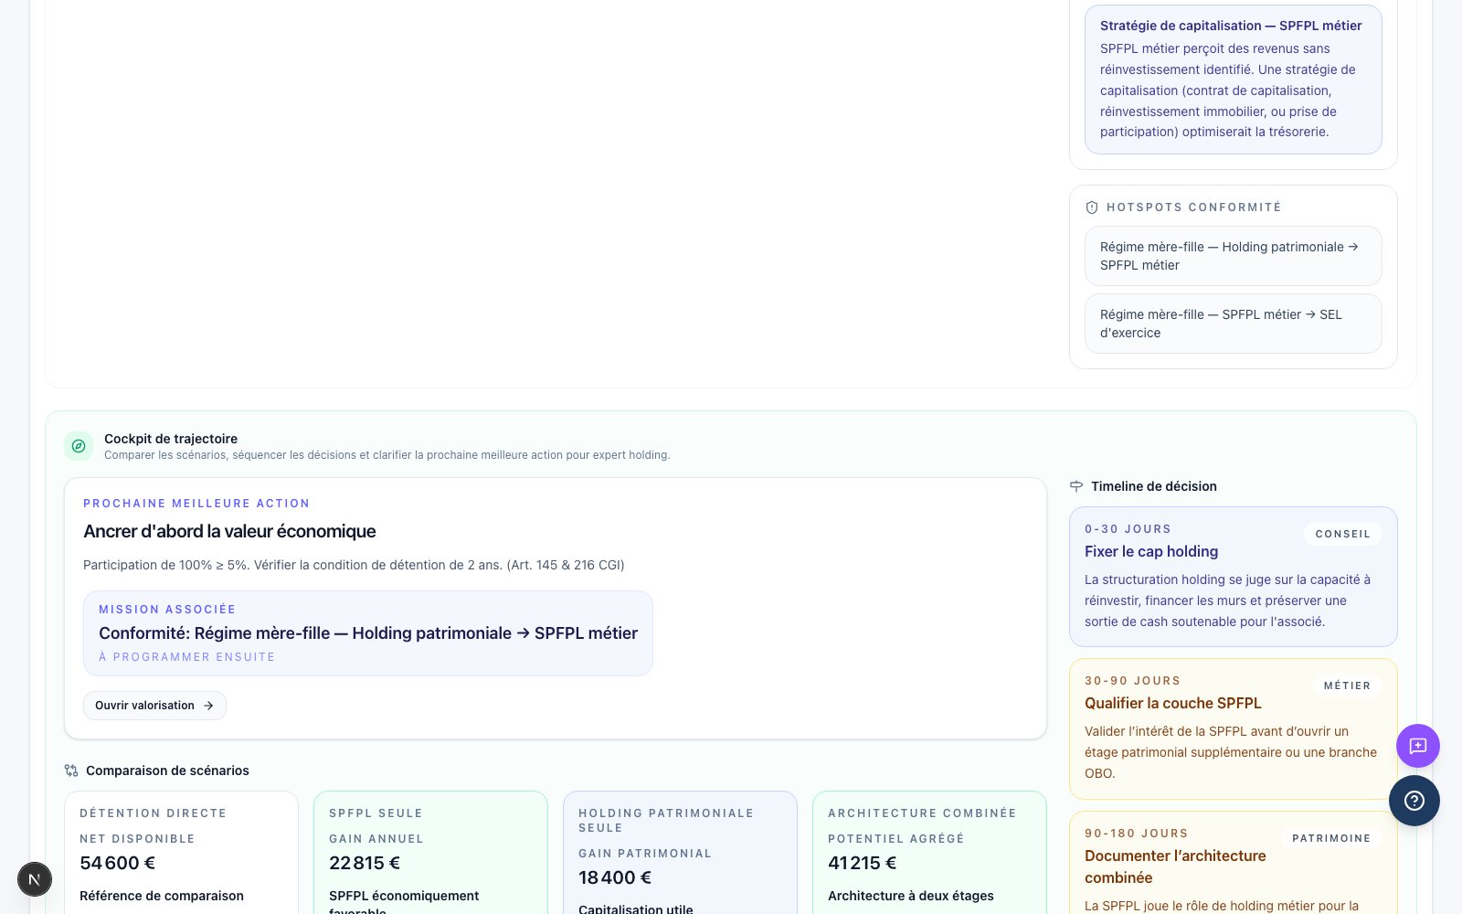Image resolution: width=1462 pixels, height=914 pixels.
Task: Click the Hotspots conformité shield icon
Action: 1091,207
